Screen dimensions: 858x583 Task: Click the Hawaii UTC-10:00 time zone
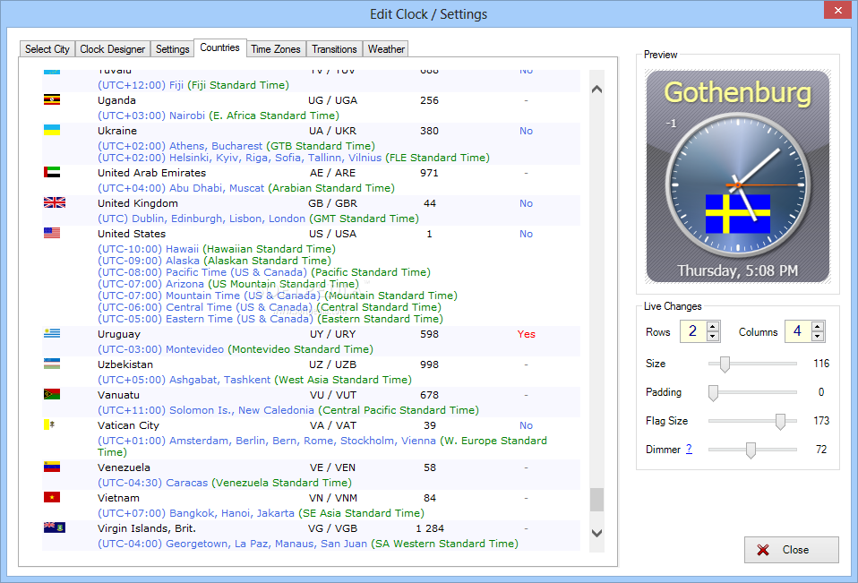(217, 249)
